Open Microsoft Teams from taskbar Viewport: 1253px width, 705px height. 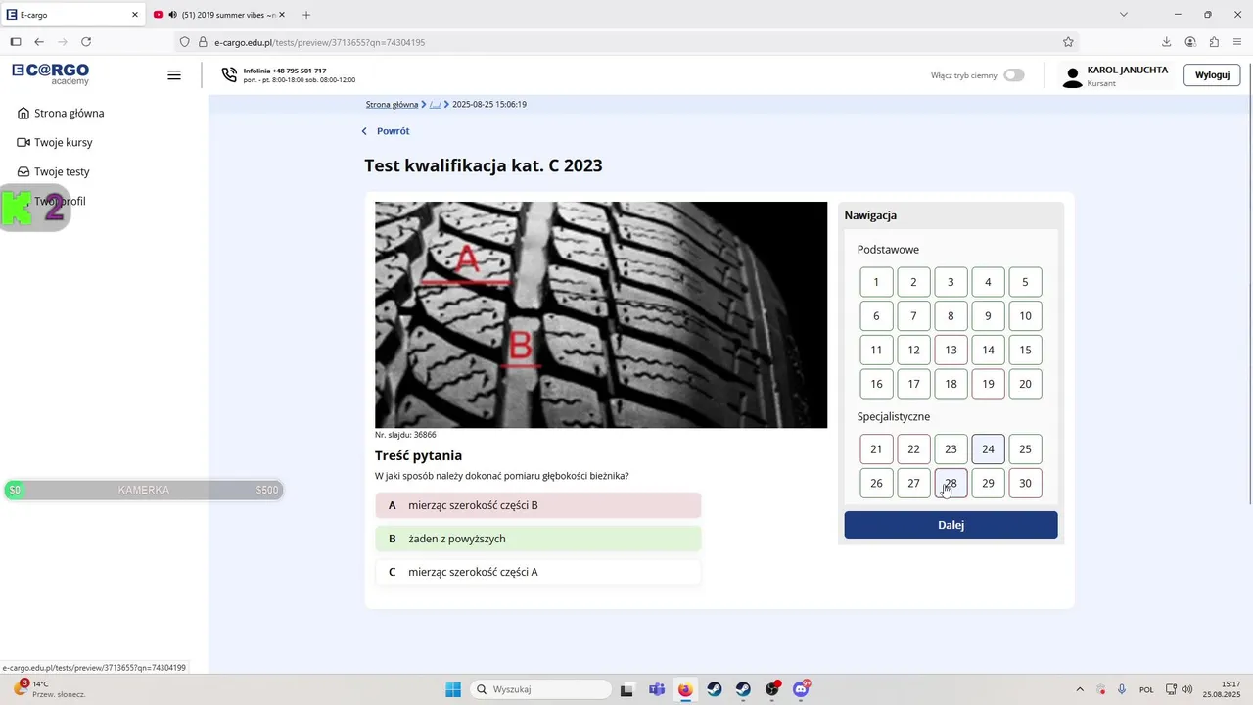(656, 689)
